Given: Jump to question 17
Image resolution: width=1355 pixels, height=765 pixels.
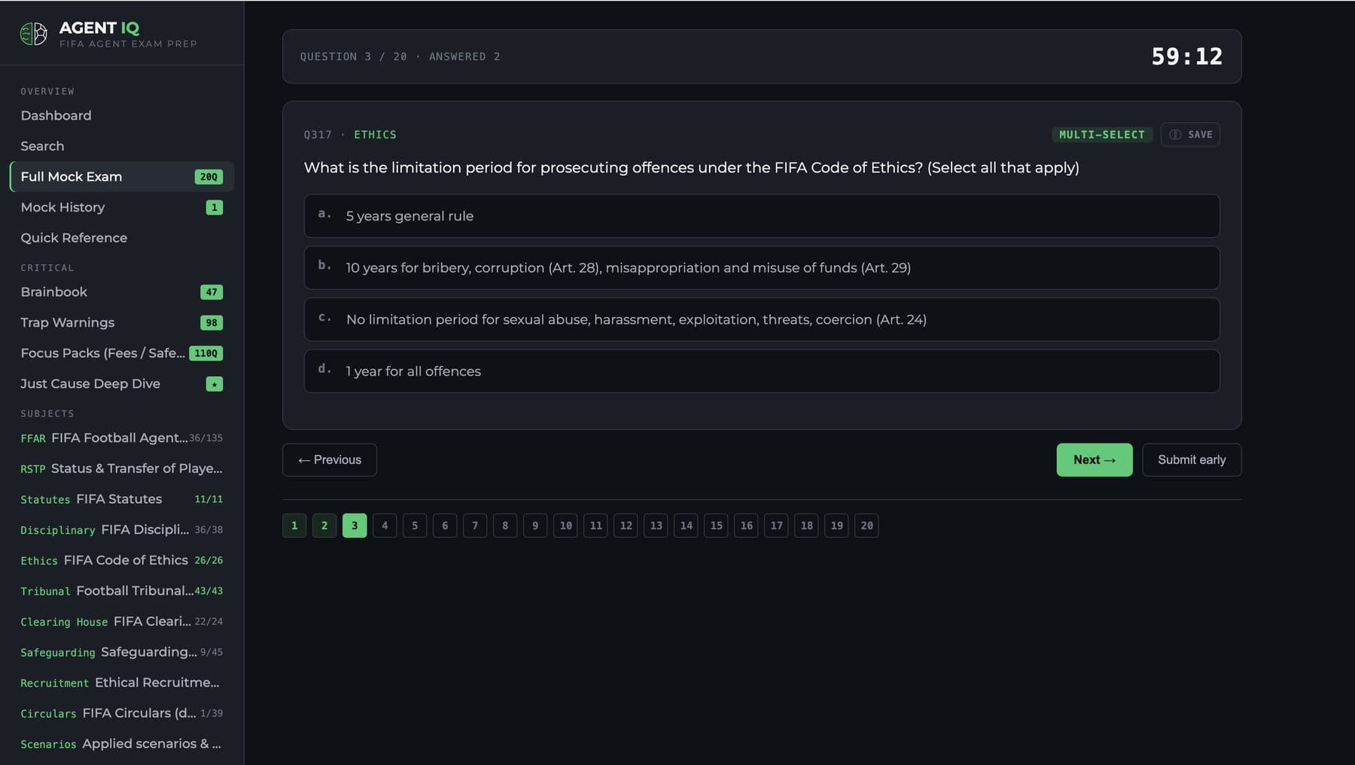Looking at the screenshot, I should 776,526.
